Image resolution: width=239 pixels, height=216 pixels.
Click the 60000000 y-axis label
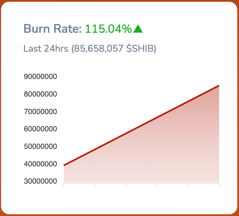pos(41,129)
